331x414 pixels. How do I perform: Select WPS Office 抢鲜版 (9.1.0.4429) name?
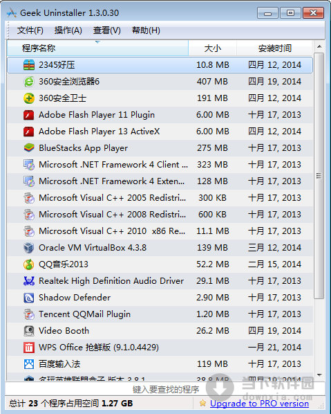pos(99,348)
